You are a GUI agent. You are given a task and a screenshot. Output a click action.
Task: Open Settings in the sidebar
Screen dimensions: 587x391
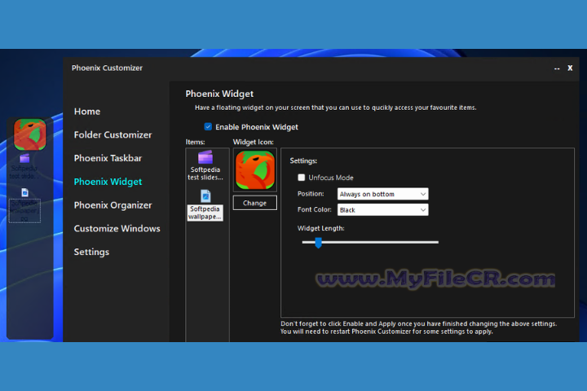pyautogui.click(x=91, y=253)
